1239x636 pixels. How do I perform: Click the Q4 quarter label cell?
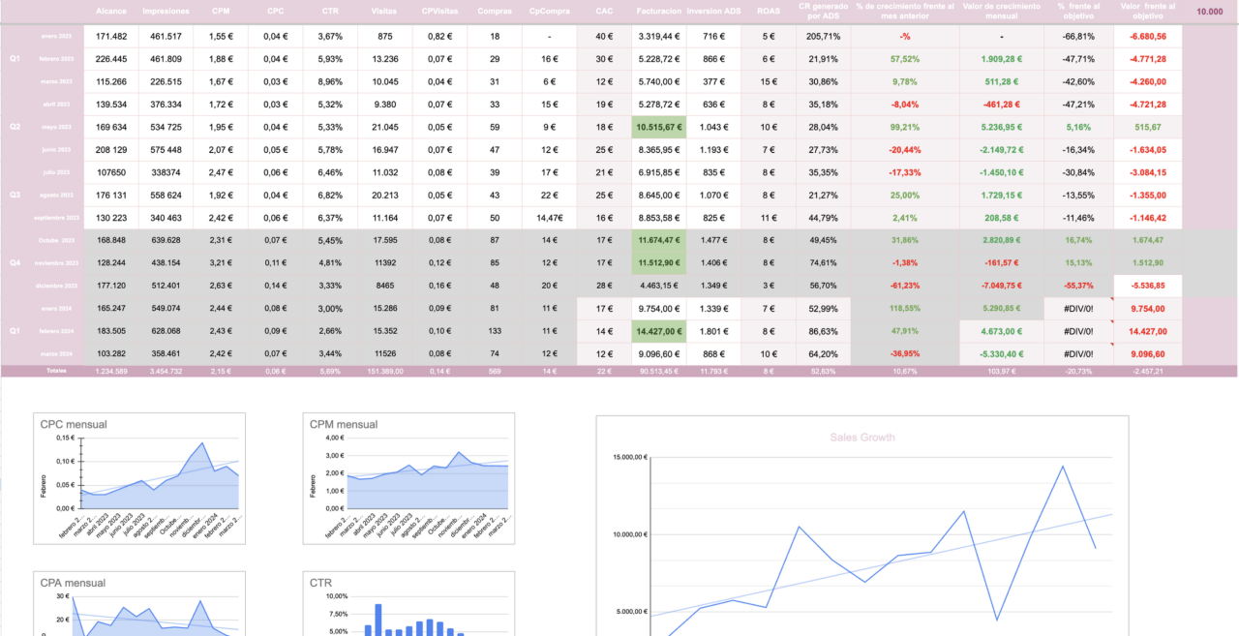click(x=15, y=262)
